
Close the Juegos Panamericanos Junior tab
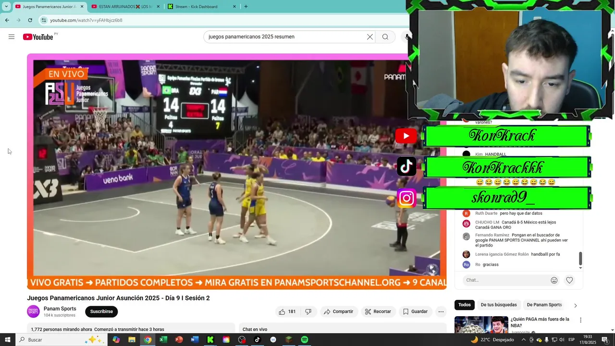[x=82, y=7]
